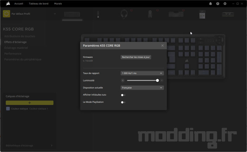Click the Couleur statique color swatch
The width and height of the screenshot is (247, 152).
point(8,109)
